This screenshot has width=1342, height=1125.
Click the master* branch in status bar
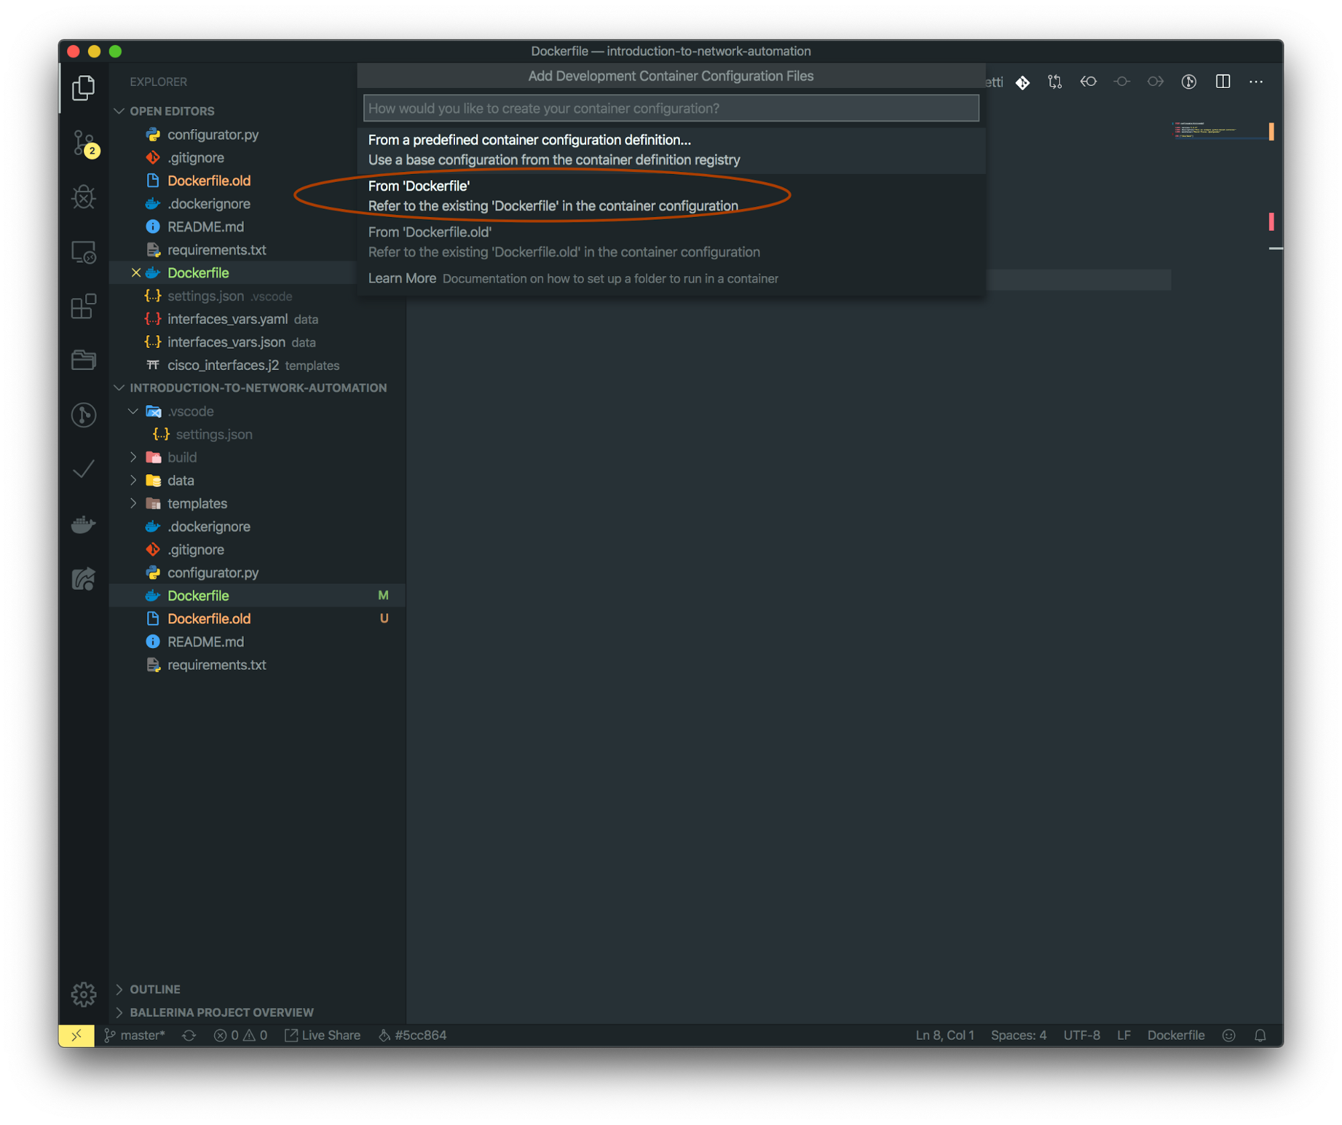tap(135, 1035)
